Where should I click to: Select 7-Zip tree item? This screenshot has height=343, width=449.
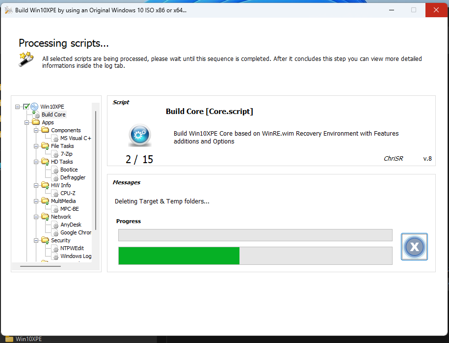(x=66, y=154)
